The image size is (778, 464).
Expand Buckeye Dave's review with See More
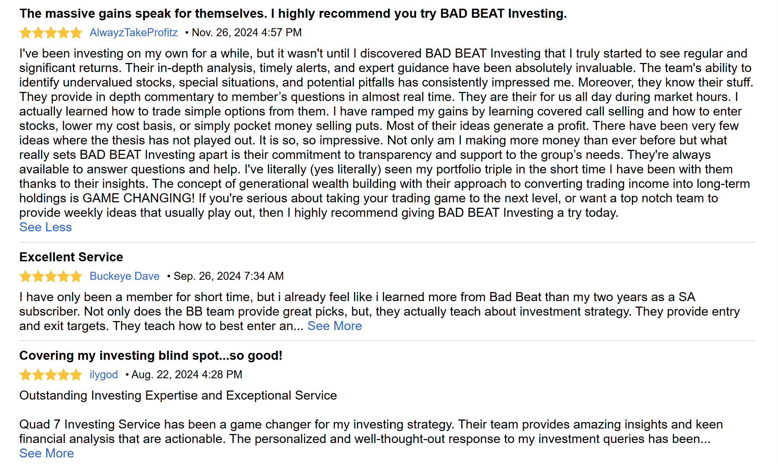pyautogui.click(x=334, y=326)
